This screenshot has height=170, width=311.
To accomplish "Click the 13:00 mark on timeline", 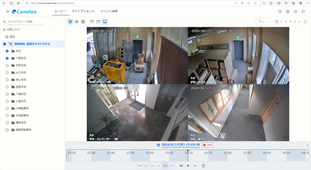I will pos(149,153).
